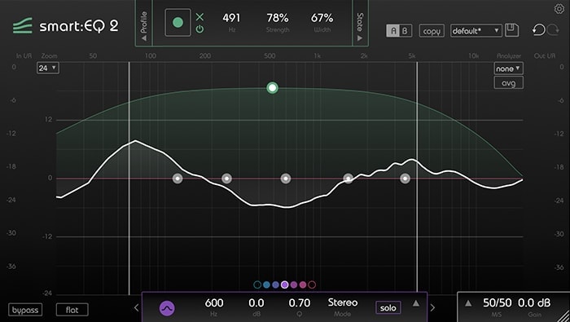The image size is (570, 322).
Task: Select fifth grey EQ band node near 5k
Action: 405,179
